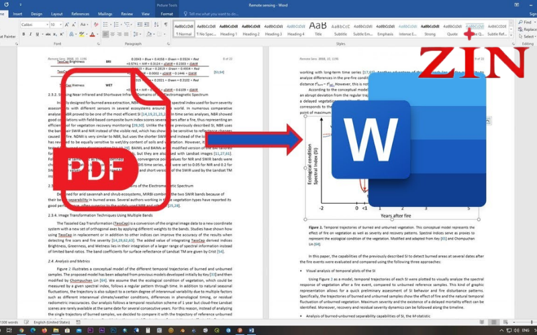The height and width of the screenshot is (335, 537).
Task: Switch to Web Layout view icon
Action: click(x=505, y=322)
